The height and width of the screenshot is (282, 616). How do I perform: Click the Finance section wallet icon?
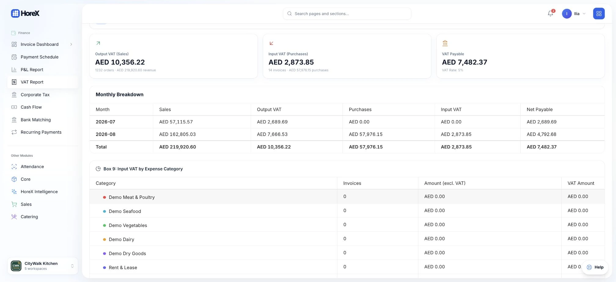coord(13,33)
